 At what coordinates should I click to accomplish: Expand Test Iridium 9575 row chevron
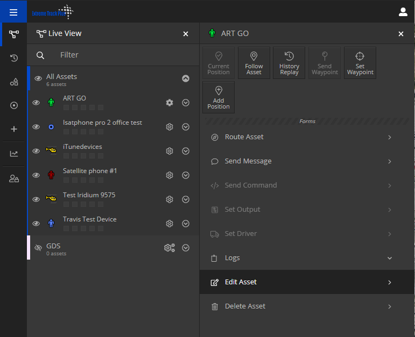[186, 199]
